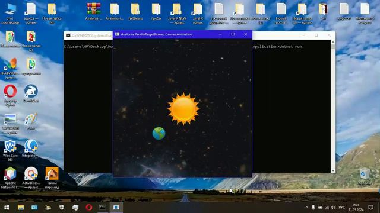
Task: Close the command prompt window
Action: (329, 35)
